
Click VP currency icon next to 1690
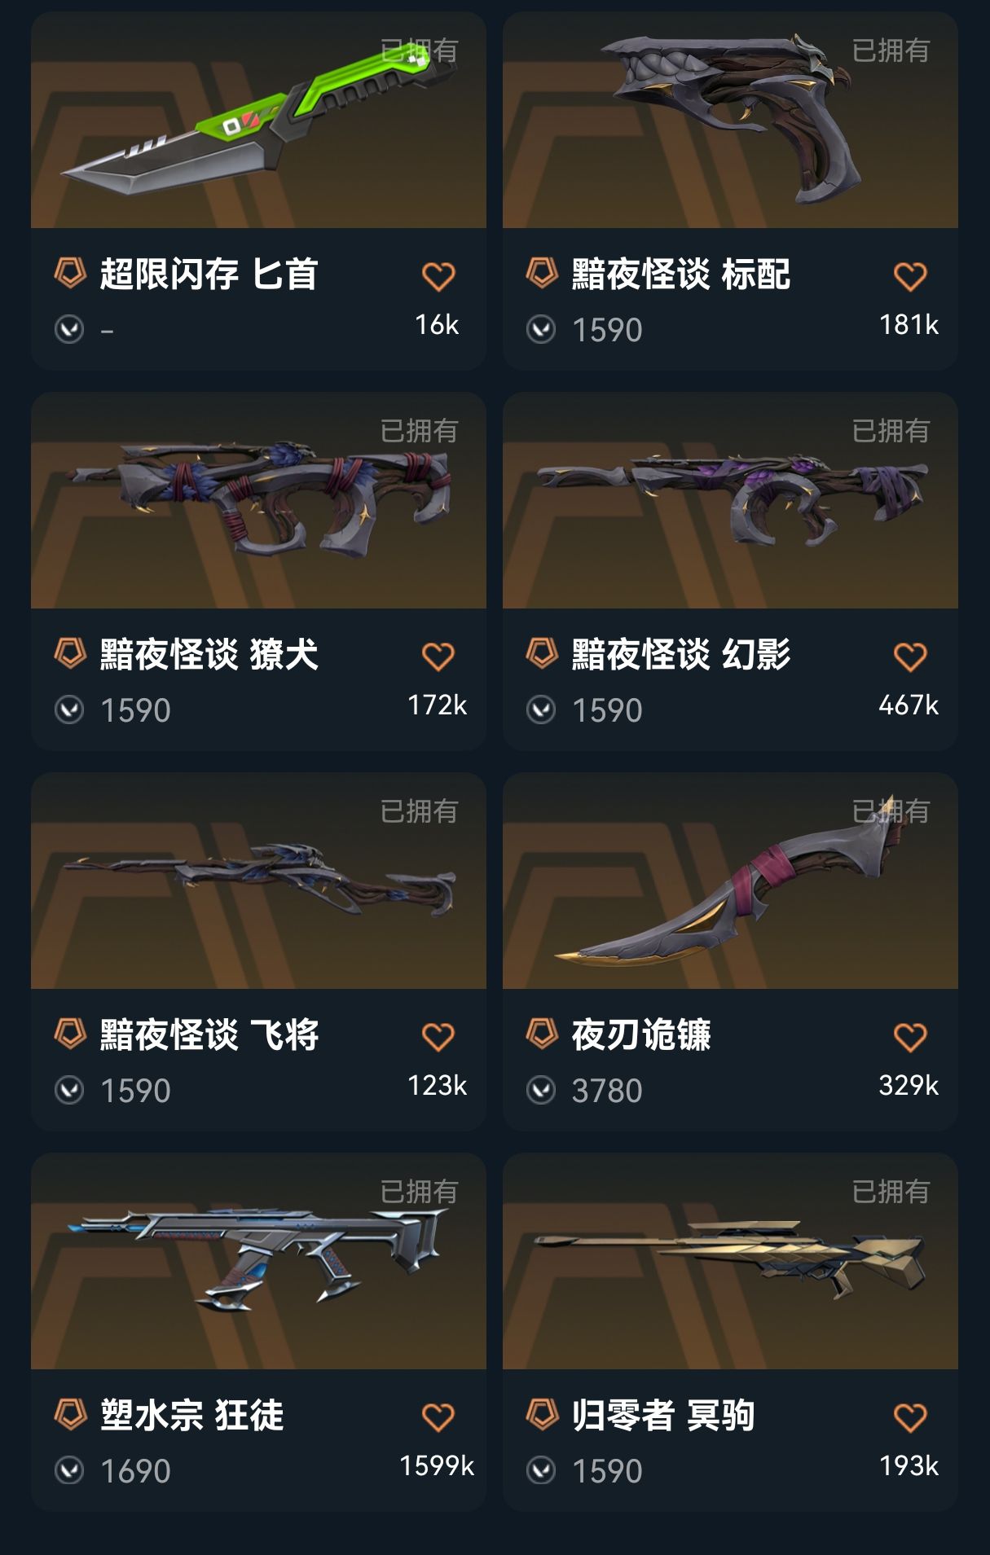(x=69, y=1470)
